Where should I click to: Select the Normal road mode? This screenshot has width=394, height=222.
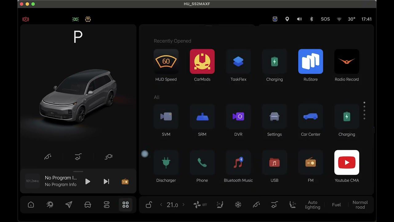pyautogui.click(x=360, y=205)
